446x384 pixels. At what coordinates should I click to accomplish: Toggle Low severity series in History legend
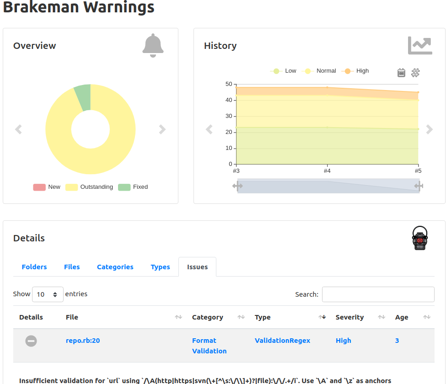tap(283, 71)
